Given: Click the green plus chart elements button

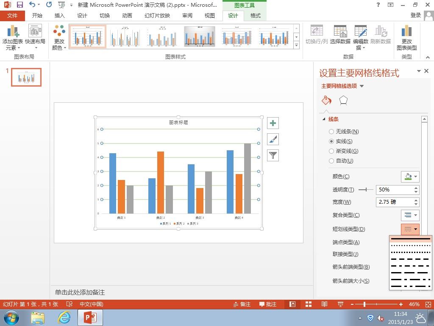Looking at the screenshot, I should (x=273, y=123).
